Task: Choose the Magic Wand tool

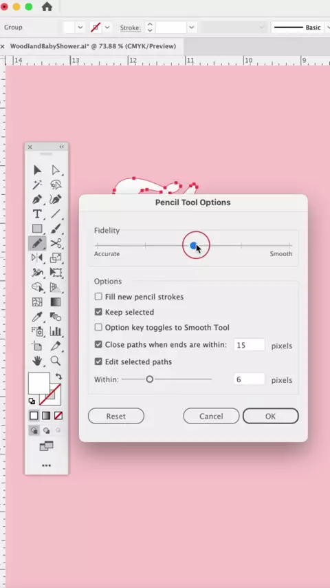Action: click(37, 185)
